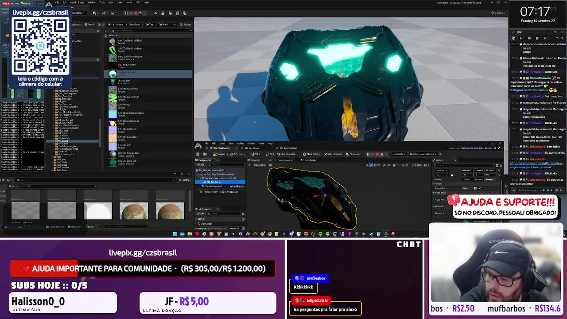Collapse the GRAPHS section in My Blueprint

click(x=196, y=219)
